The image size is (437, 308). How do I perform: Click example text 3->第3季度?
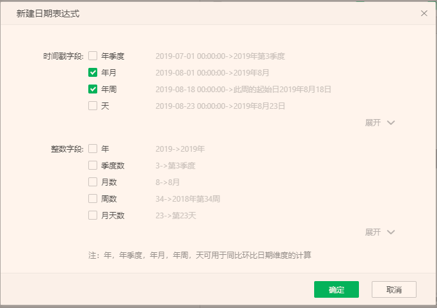coord(175,166)
